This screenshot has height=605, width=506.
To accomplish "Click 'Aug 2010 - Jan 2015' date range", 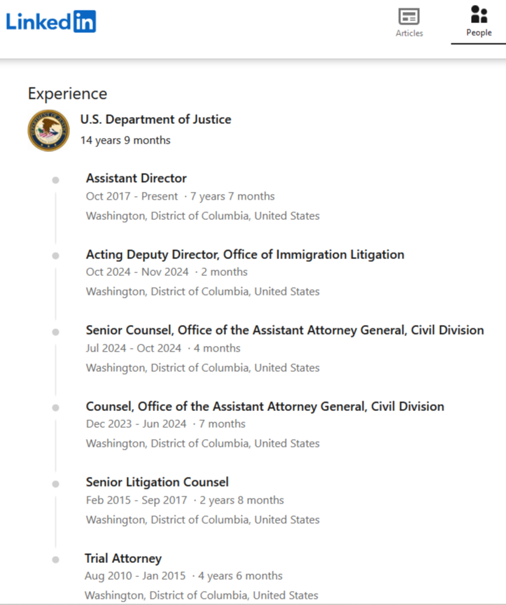I will (135, 576).
